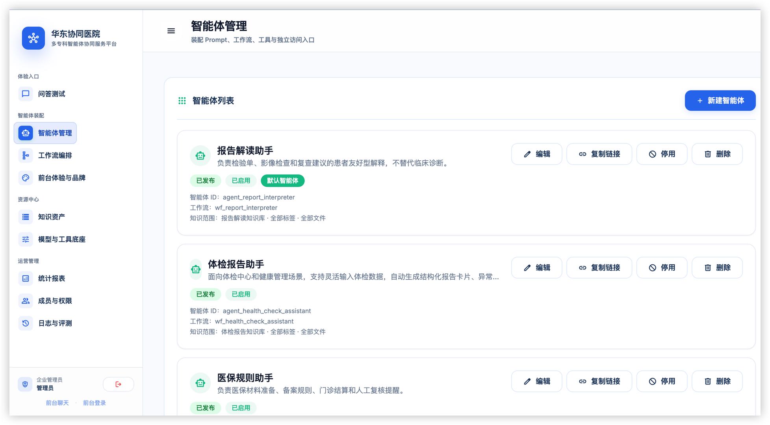770x425 pixels.
Task: Click the robot avatar of 报告解读助手
Action: (200, 156)
